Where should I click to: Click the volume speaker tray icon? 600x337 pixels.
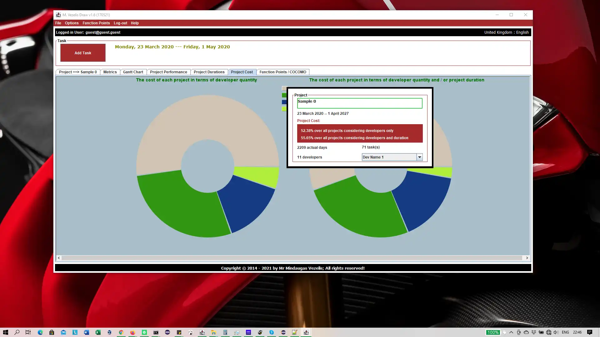point(556,332)
